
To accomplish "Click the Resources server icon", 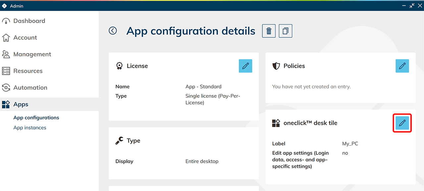I will click(x=6, y=71).
